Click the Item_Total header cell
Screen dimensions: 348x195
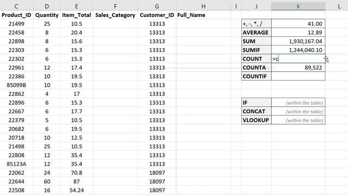77,15
